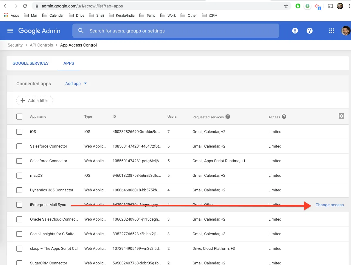The height and width of the screenshot is (265, 351).
Task: Open the Google apps grid launcher
Action: click(x=332, y=31)
